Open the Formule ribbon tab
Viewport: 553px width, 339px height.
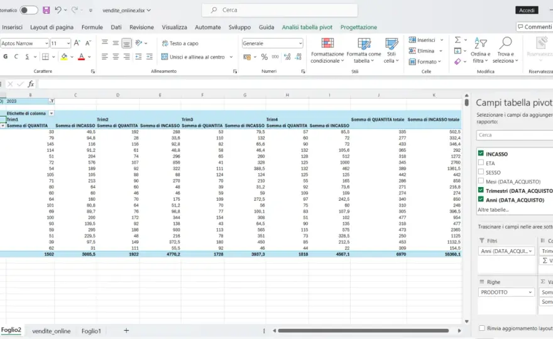92,27
